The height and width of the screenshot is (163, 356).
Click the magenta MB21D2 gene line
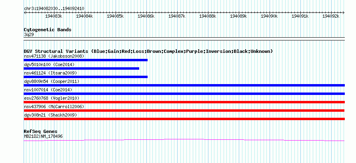pyautogui.click(x=184, y=140)
